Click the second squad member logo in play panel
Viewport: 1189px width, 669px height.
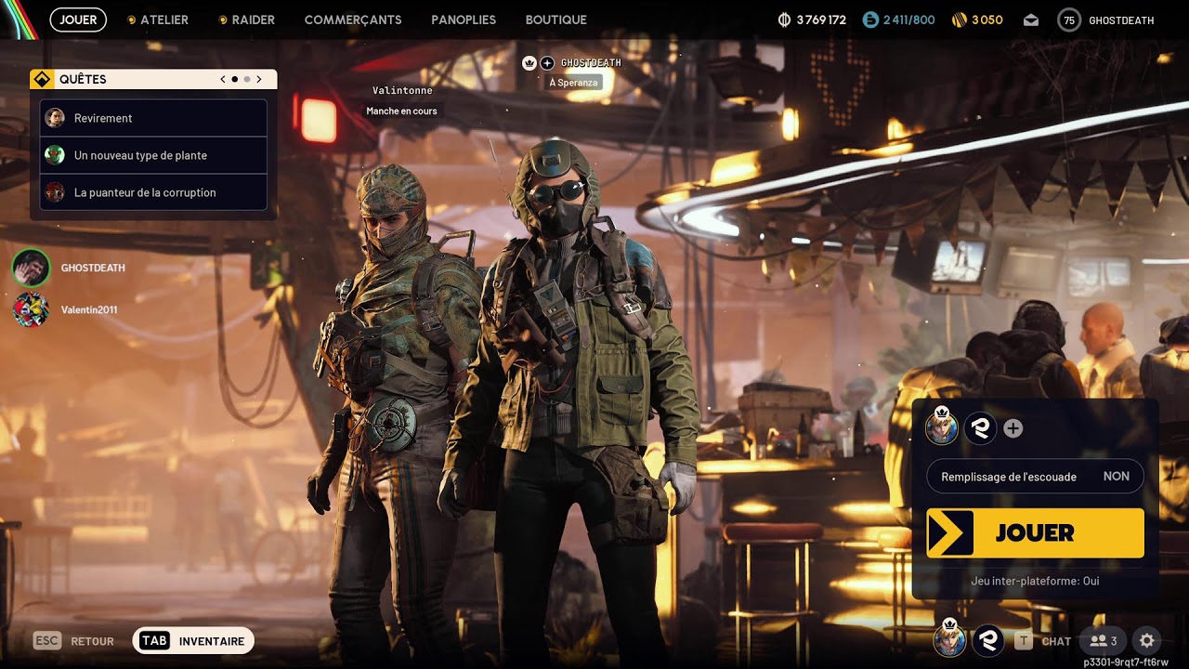tap(981, 428)
